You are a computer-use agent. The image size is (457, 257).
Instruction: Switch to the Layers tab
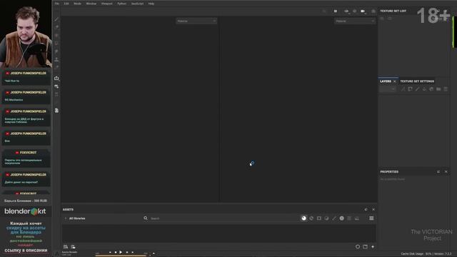(386, 81)
